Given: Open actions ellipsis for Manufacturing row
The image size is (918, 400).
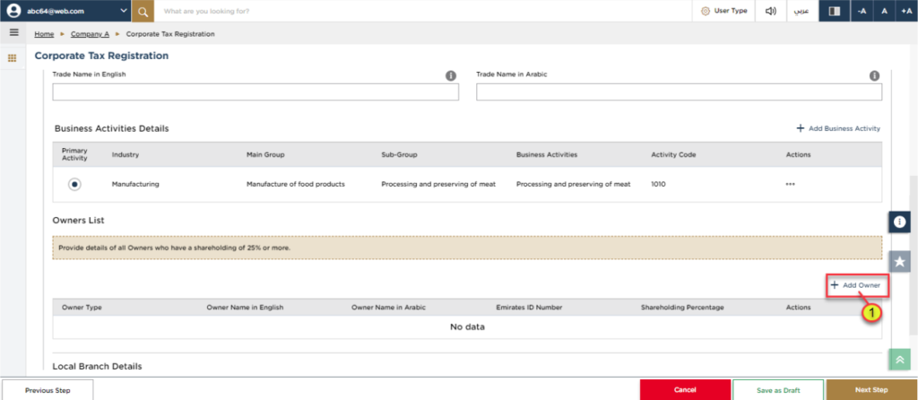Looking at the screenshot, I should point(791,184).
